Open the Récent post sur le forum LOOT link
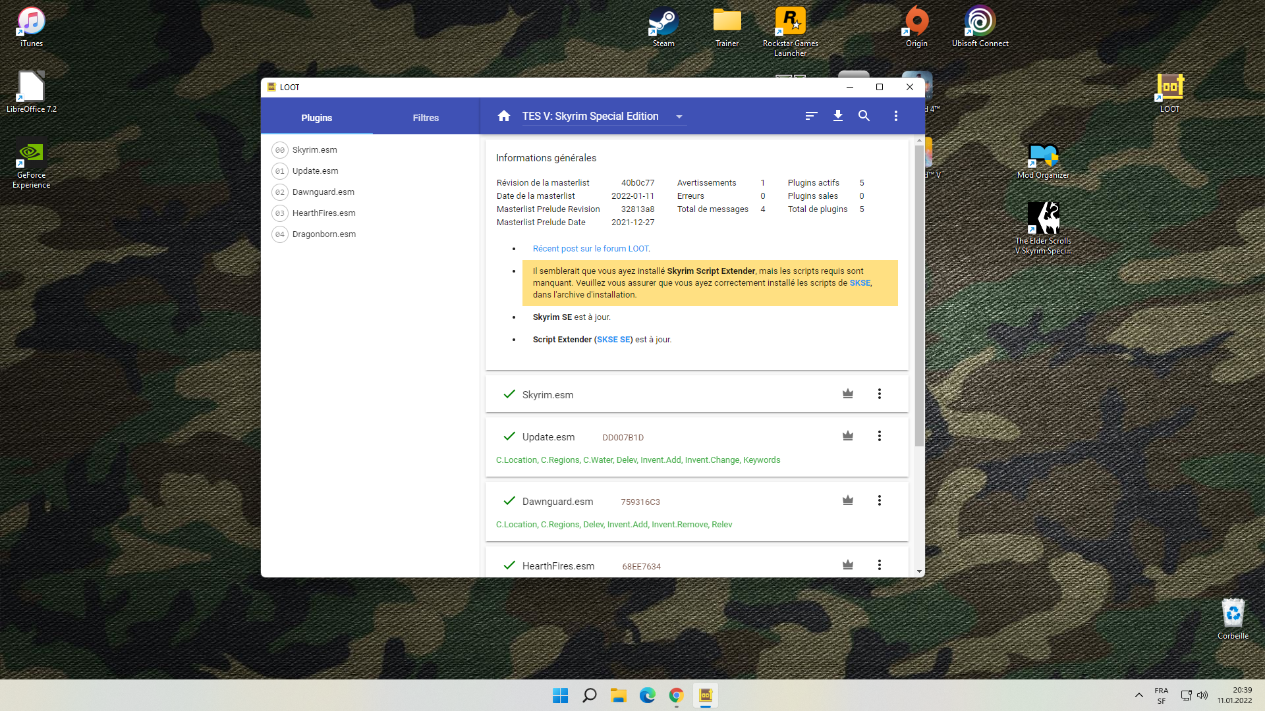1265x711 pixels. point(591,249)
